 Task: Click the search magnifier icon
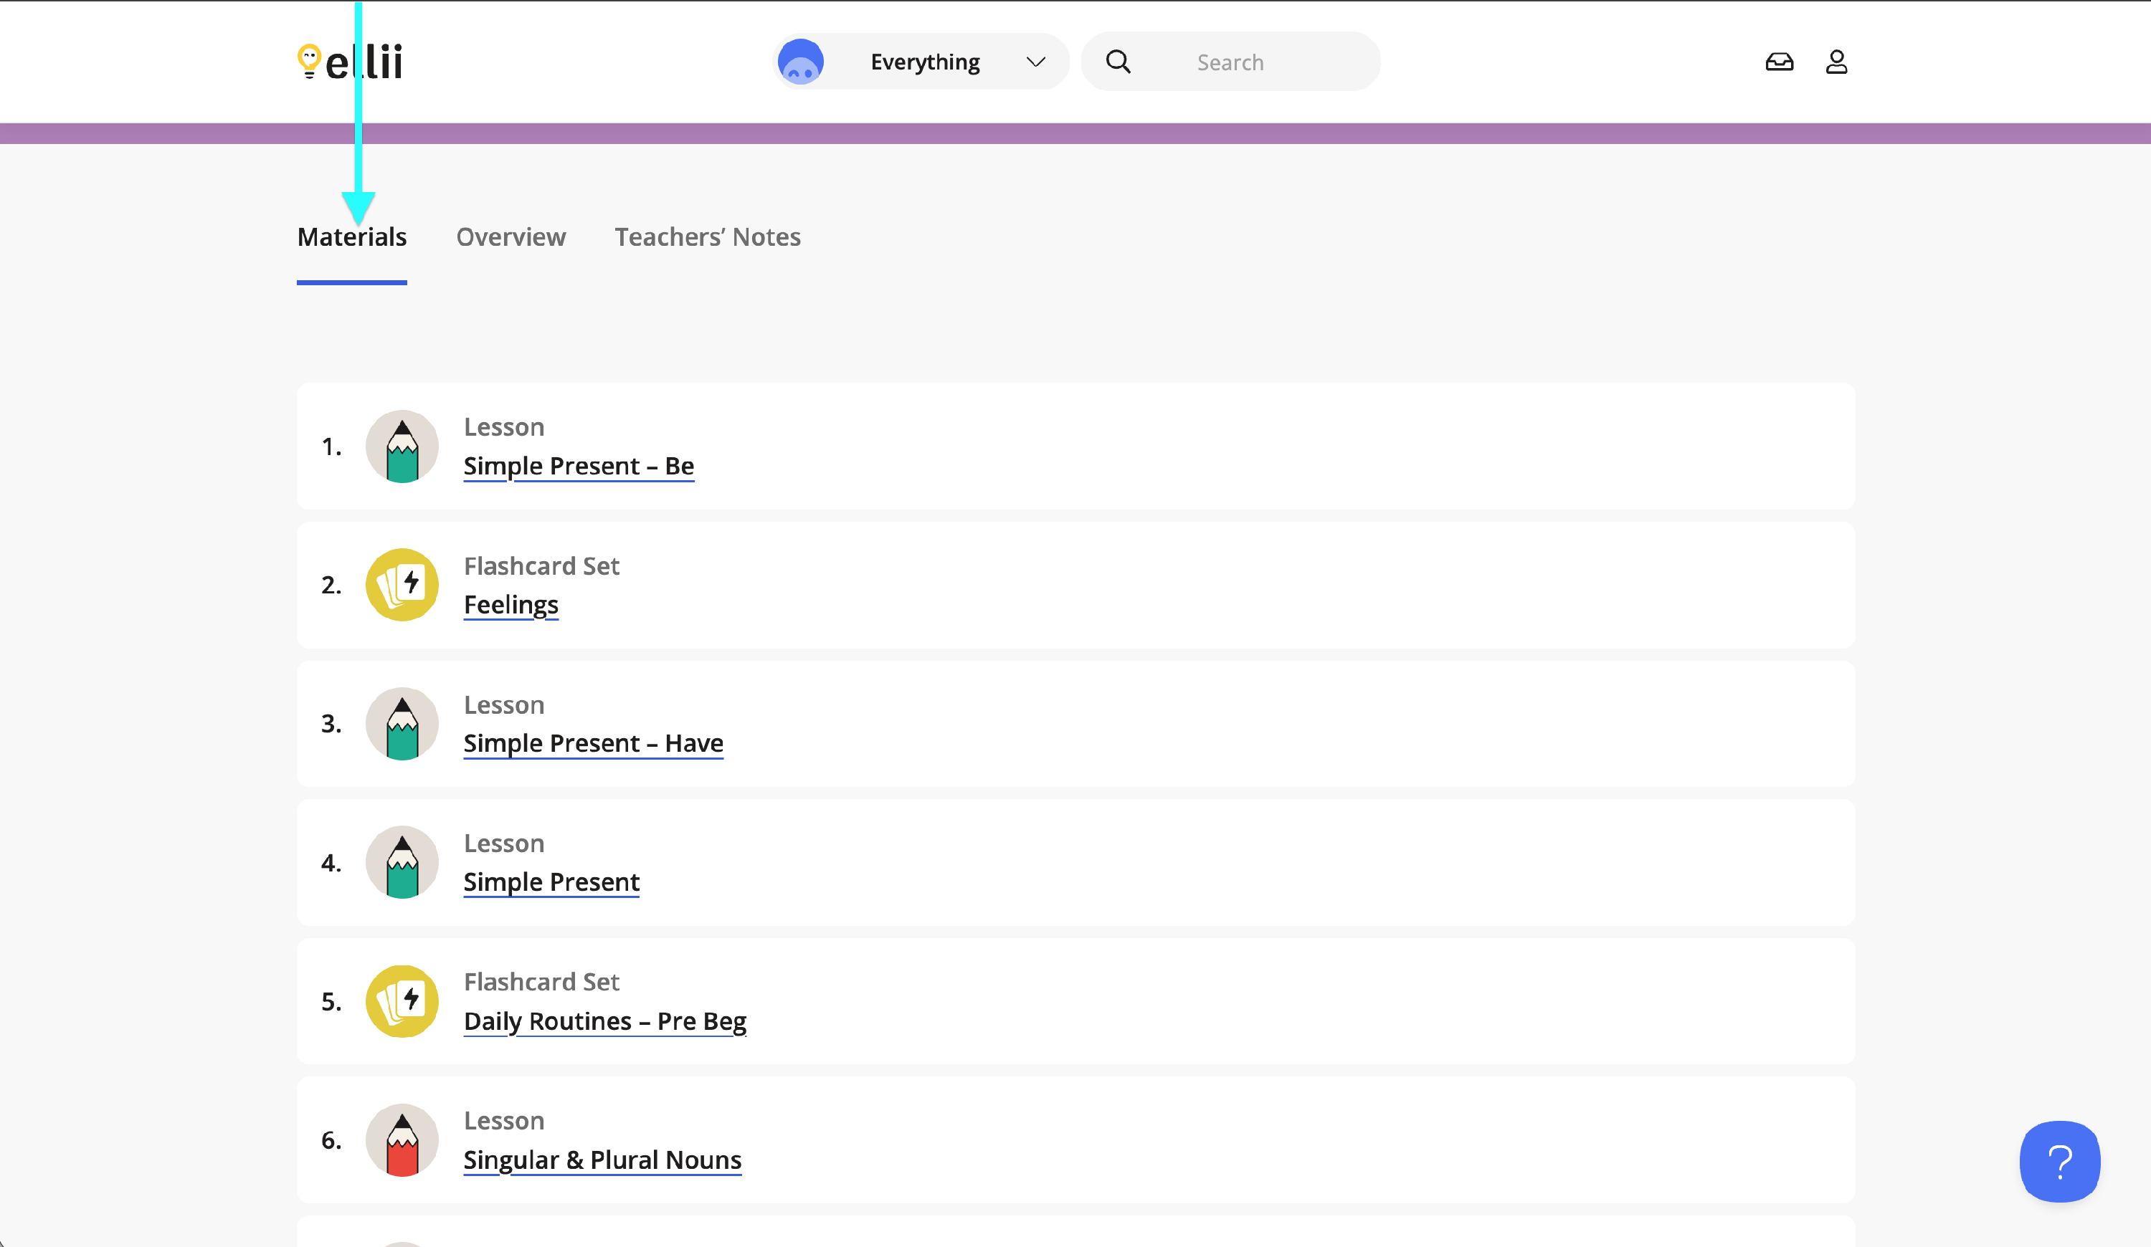[x=1119, y=62]
